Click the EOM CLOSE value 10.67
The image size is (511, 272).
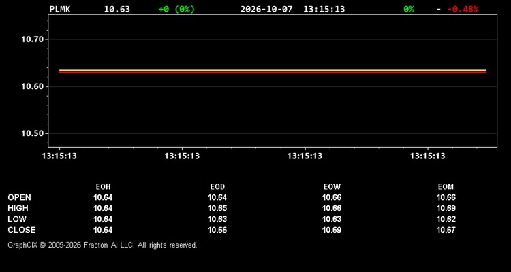(x=446, y=230)
